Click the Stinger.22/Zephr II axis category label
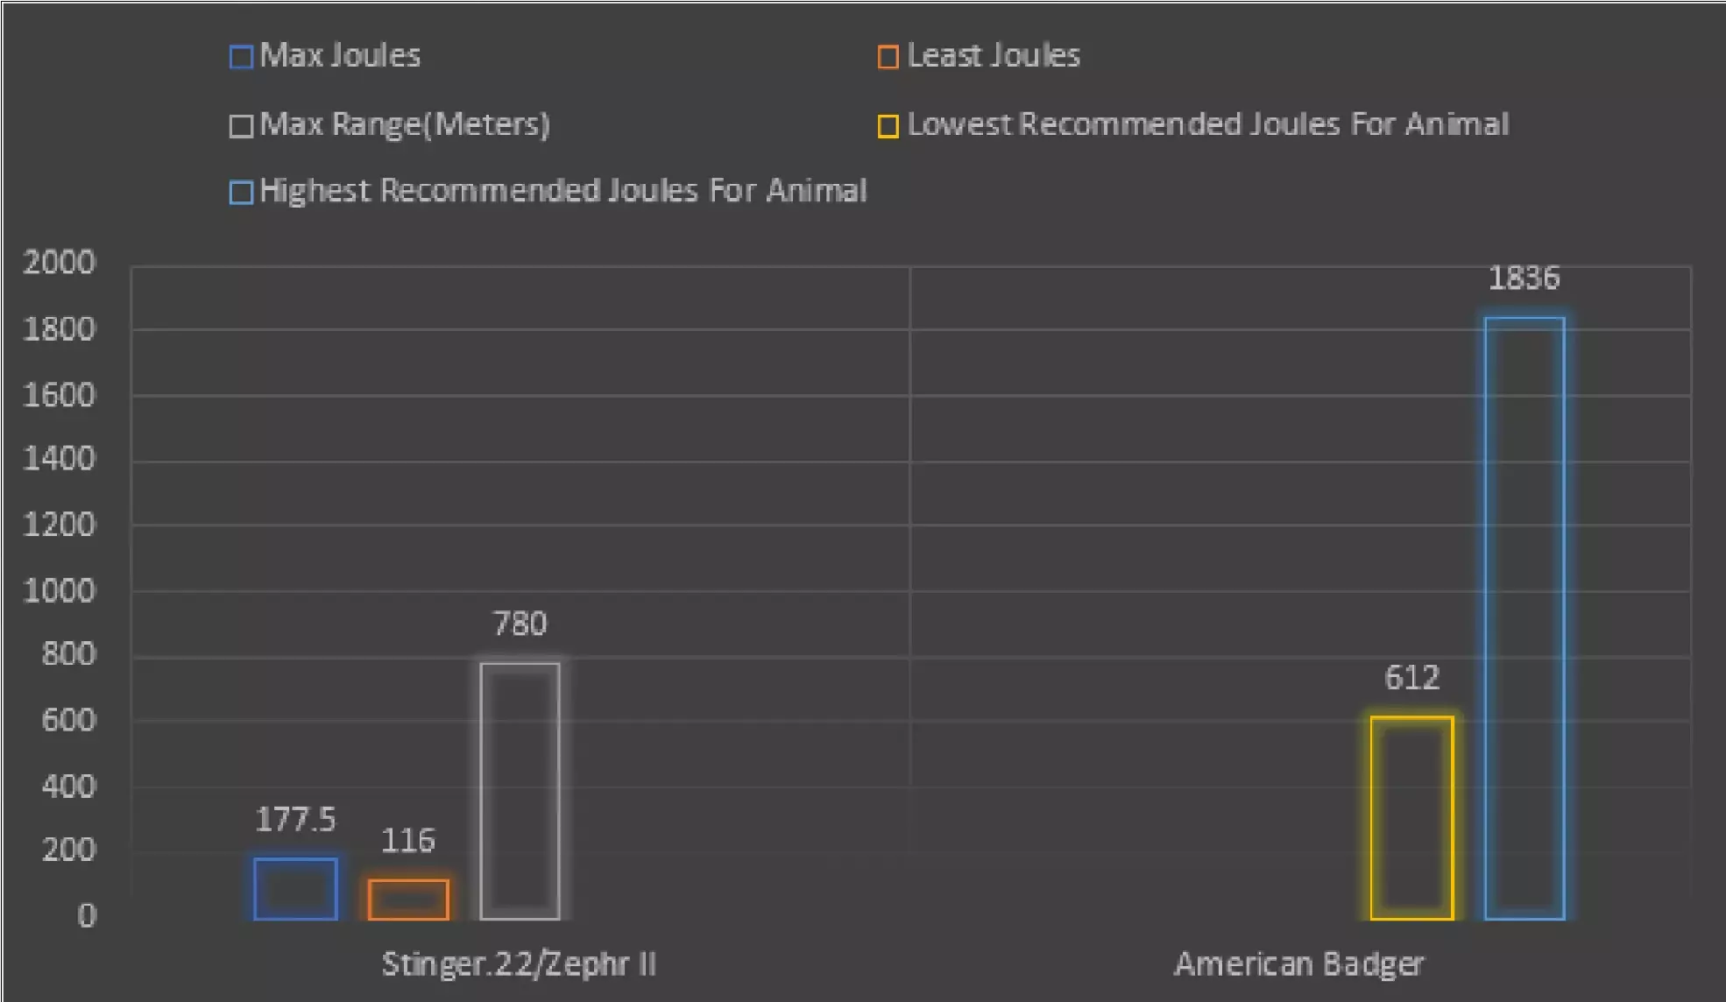This screenshot has width=1726, height=1002. pos(519,964)
